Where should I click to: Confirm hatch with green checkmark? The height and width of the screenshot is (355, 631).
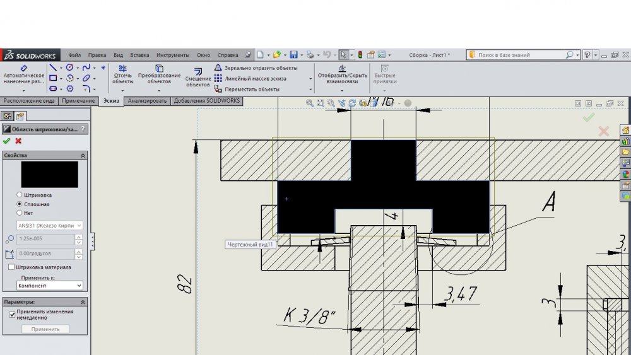[6, 141]
